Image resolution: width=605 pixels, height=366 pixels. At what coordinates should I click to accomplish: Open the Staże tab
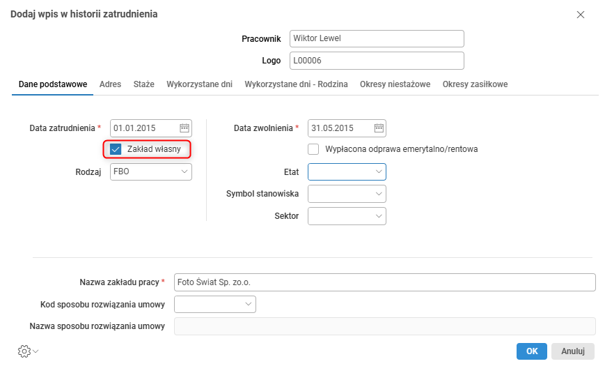[143, 84]
